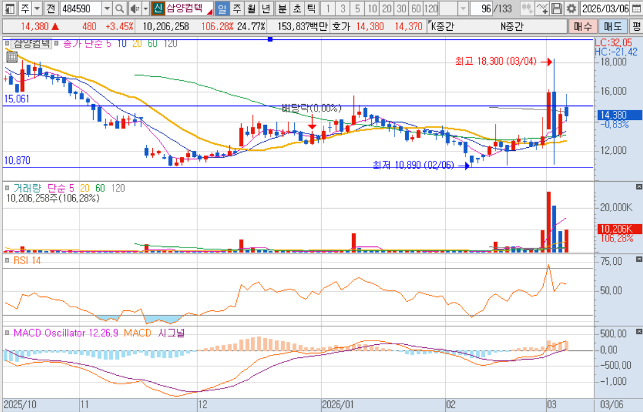Click the 매수 buy button
The image size is (643, 412).
coord(583,26)
